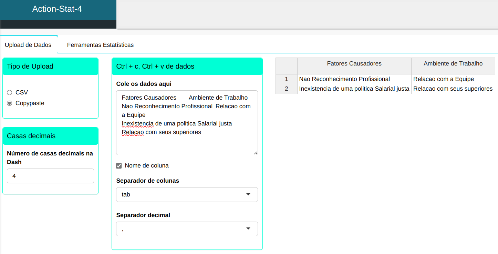Click the decimal places number field
The width and height of the screenshot is (498, 254).
tap(50, 176)
